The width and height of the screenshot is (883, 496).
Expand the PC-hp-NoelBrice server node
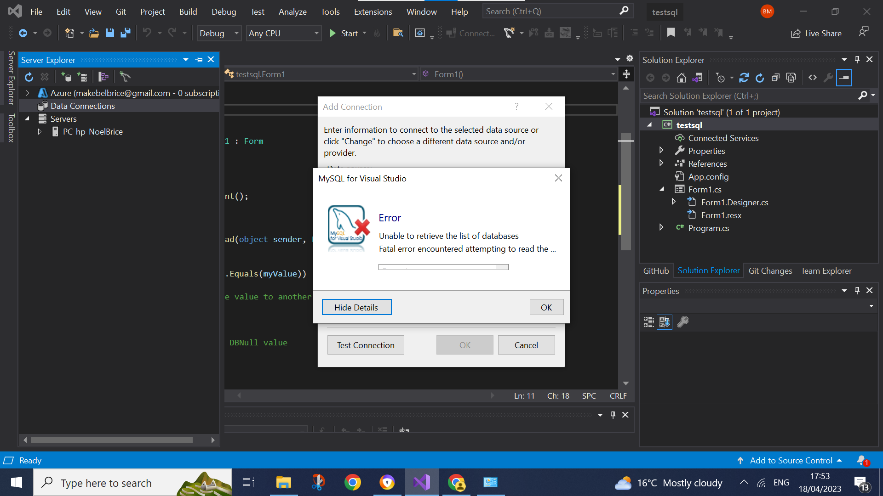pos(40,132)
